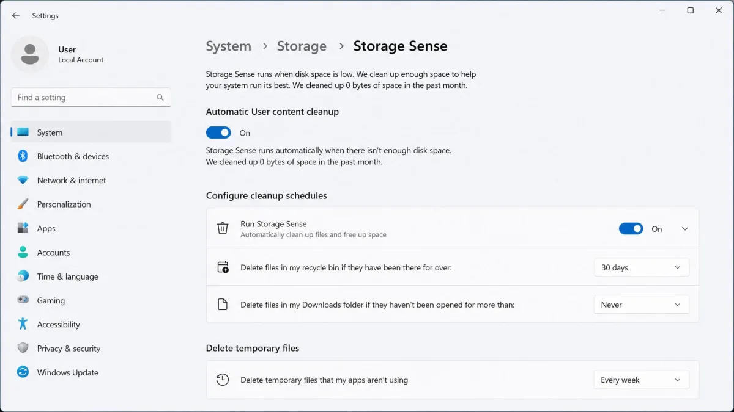The width and height of the screenshot is (734, 412).
Task: Turn off Automatic User content cleanup toggle
Action: (218, 132)
